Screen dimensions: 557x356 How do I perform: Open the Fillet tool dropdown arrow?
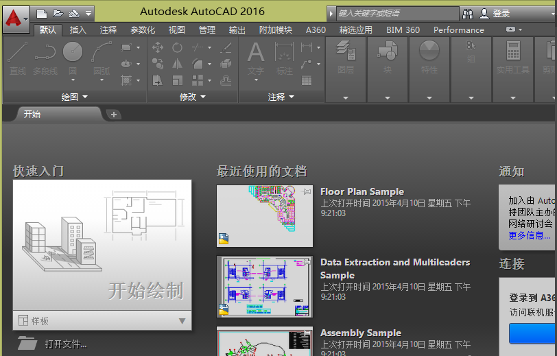tap(210, 64)
